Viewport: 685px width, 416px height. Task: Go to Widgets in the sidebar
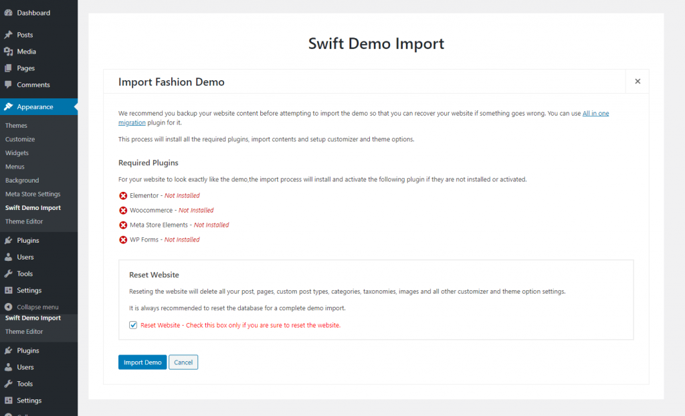(17, 153)
